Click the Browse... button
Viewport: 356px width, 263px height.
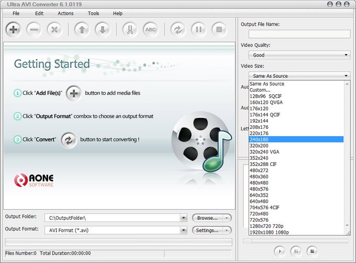[x=207, y=218]
